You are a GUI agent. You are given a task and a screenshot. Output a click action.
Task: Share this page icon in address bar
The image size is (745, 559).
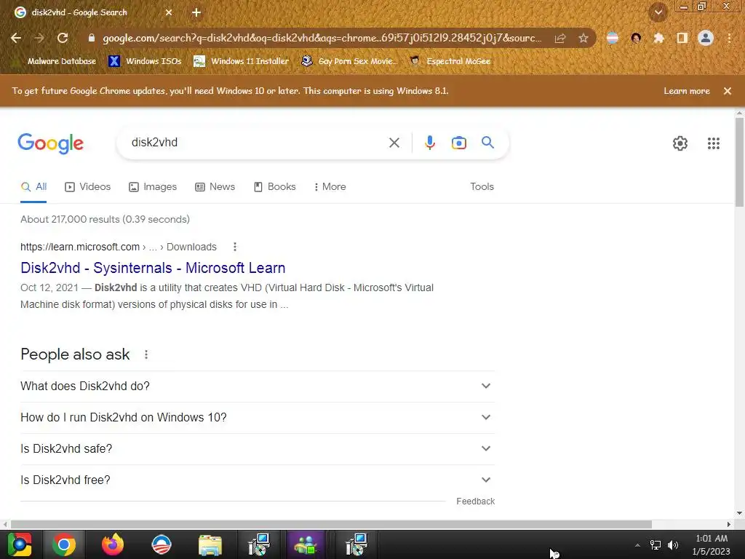point(560,38)
